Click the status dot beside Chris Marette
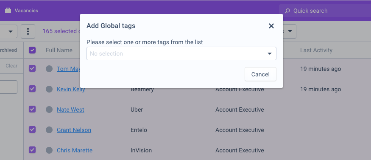371x160 pixels. click(x=49, y=150)
